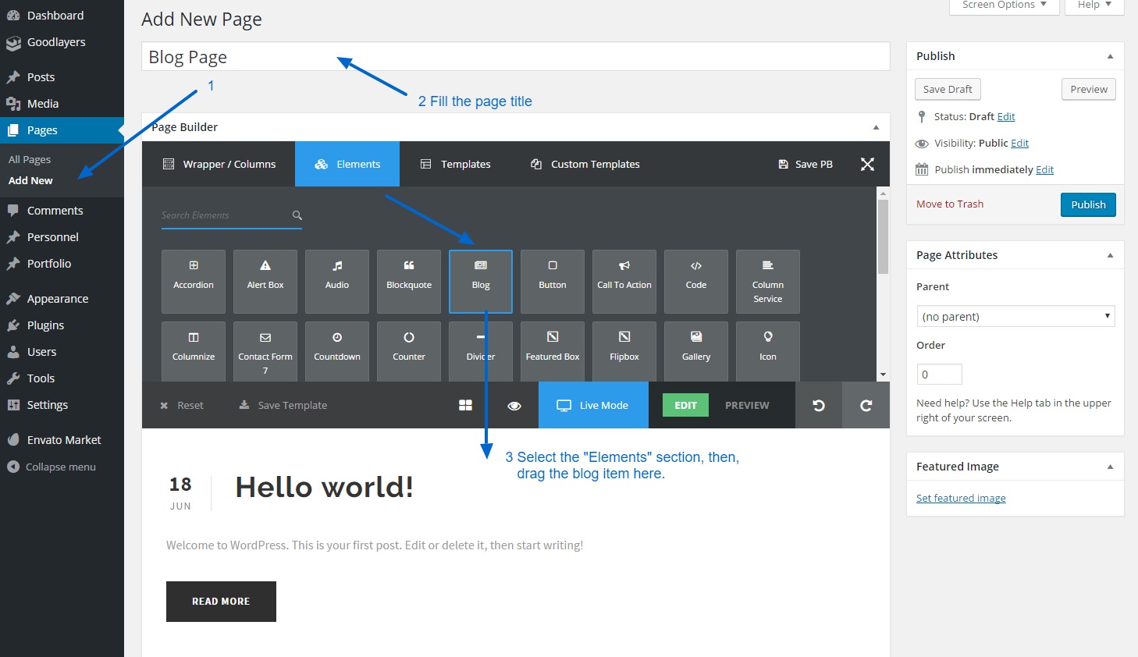1138x657 pixels.
Task: Select the Accordion element tile
Action: (194, 281)
